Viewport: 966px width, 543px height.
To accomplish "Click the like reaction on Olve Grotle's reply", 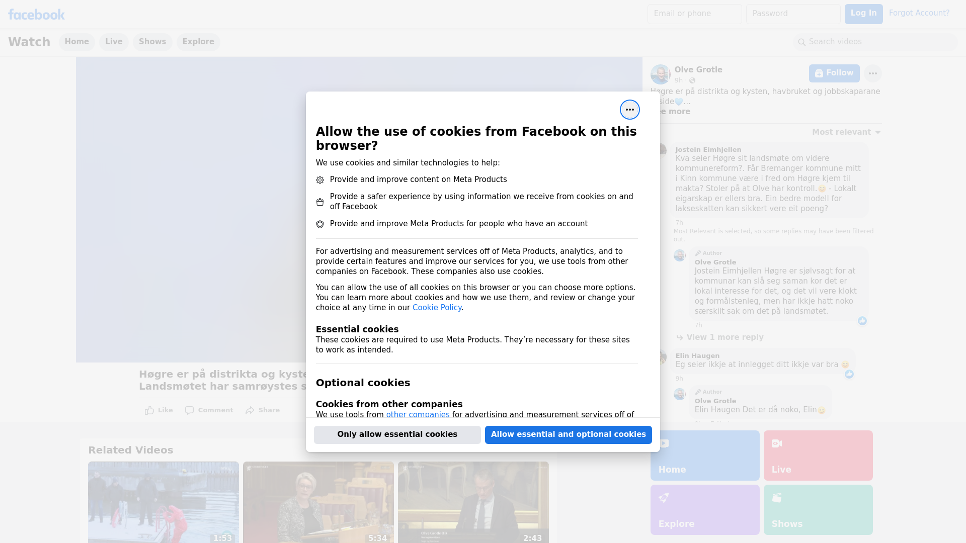I will click(x=862, y=321).
